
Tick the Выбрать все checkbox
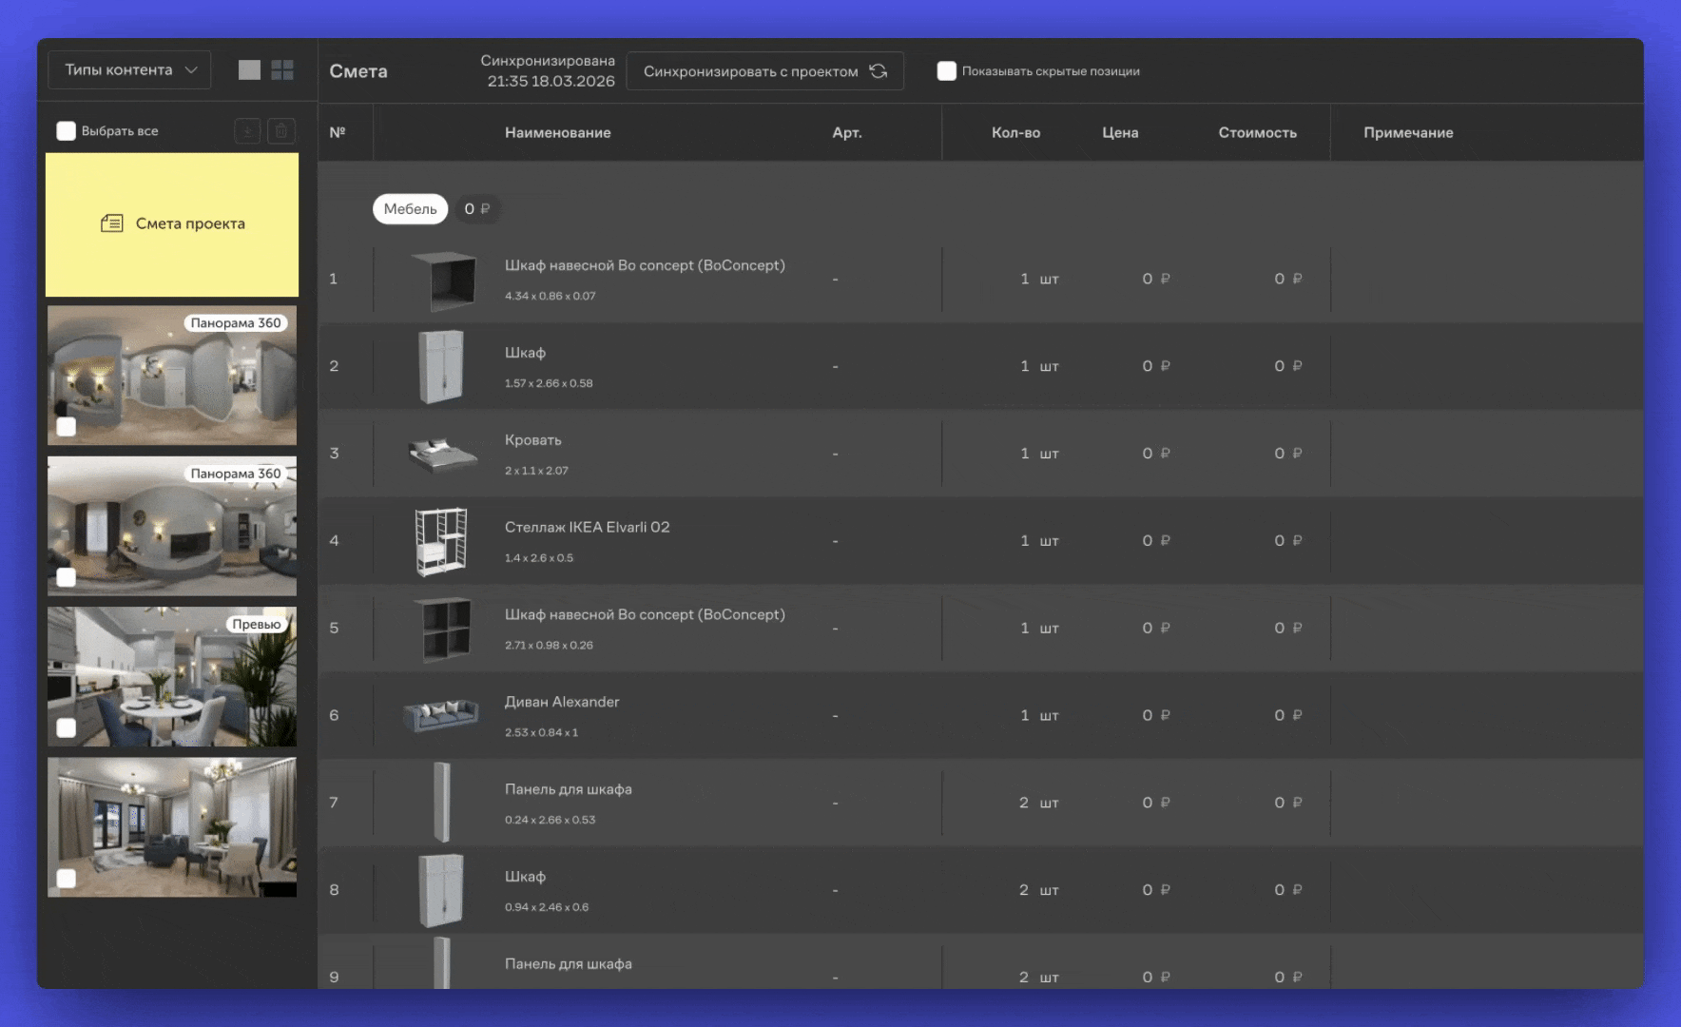point(66,131)
